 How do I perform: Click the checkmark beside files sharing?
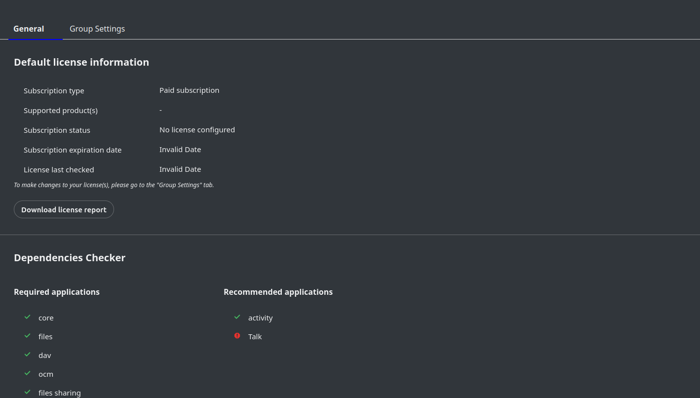[x=28, y=392]
